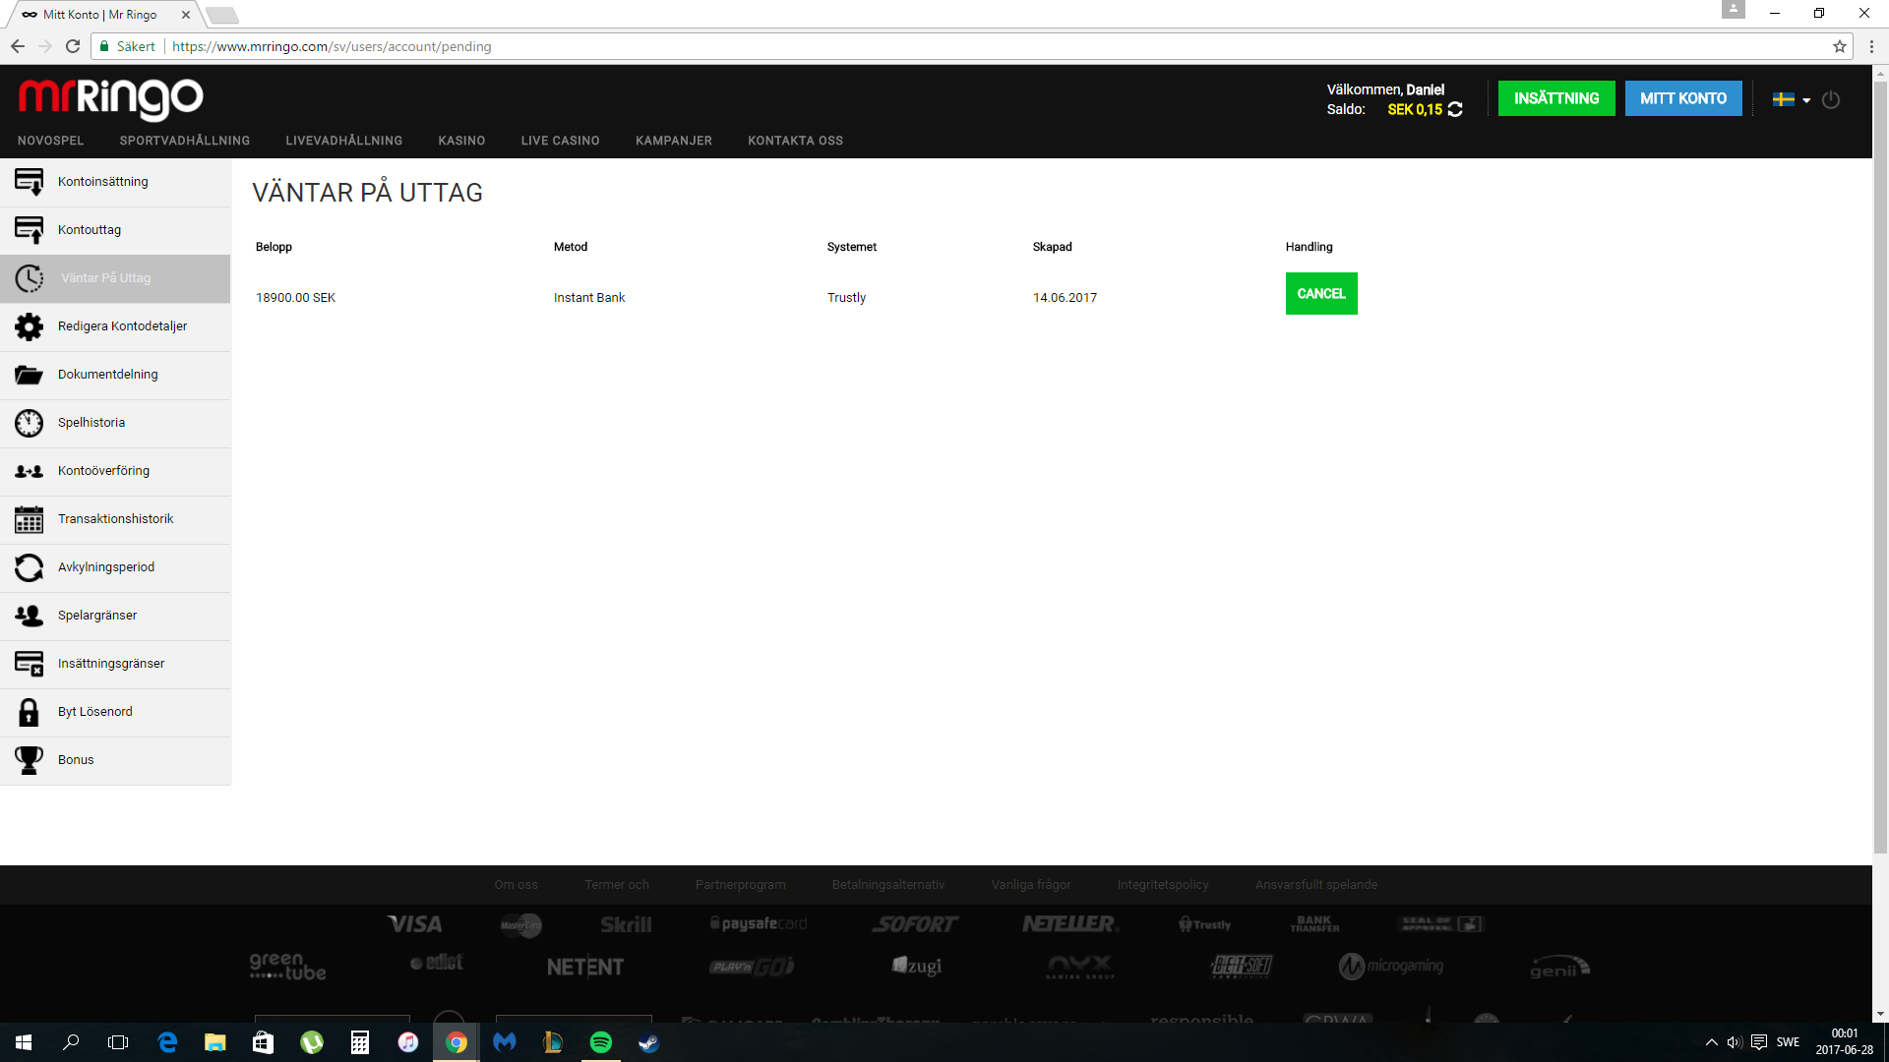Select the Bonus sidebar label

(x=76, y=760)
